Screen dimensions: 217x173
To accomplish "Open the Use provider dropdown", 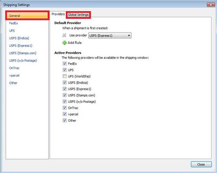I will (x=110, y=36).
